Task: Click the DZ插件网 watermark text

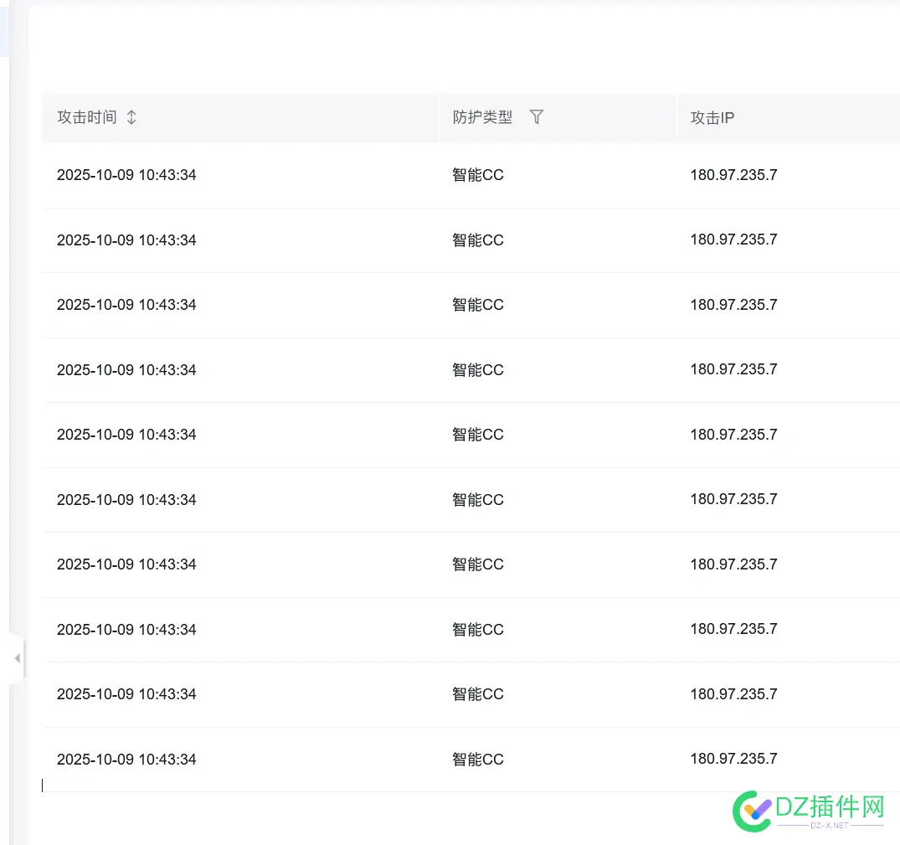Action: tap(831, 806)
